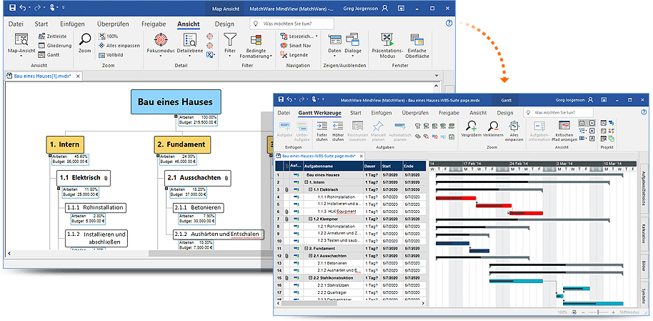Open the Bilder side panel
Screen dimensions: 653x321
pyautogui.click(x=643, y=267)
